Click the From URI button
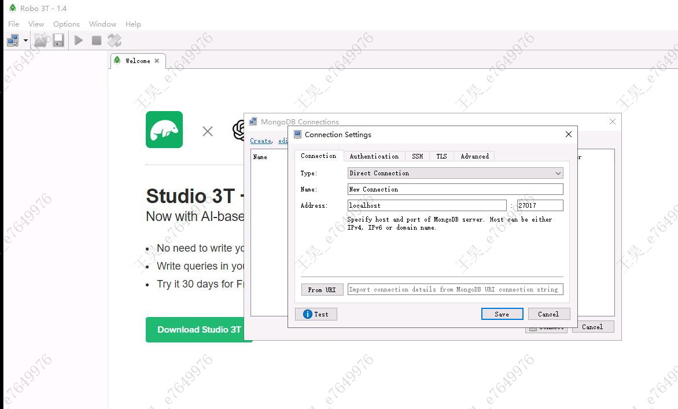Screen dimensions: 678x409 point(322,290)
